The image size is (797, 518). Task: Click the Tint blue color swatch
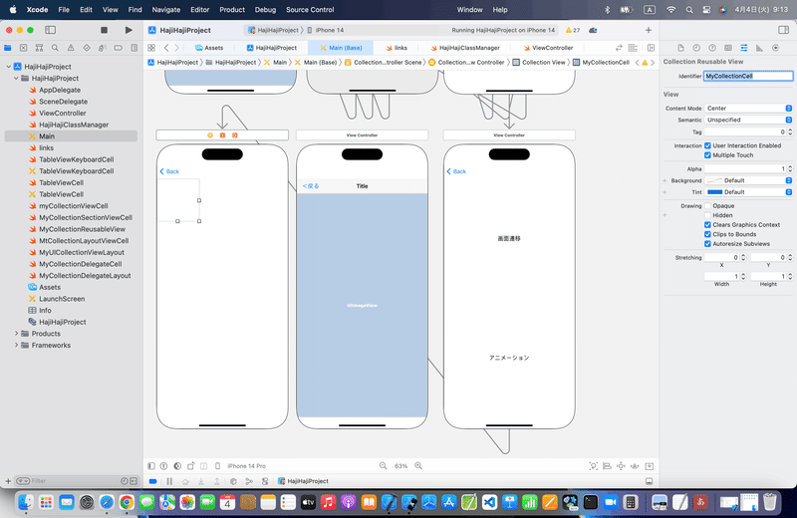coord(714,192)
